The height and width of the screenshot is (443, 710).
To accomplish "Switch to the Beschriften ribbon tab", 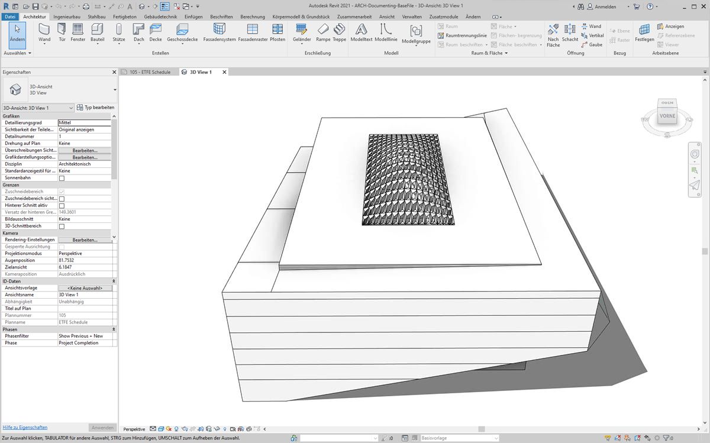I will point(221,17).
